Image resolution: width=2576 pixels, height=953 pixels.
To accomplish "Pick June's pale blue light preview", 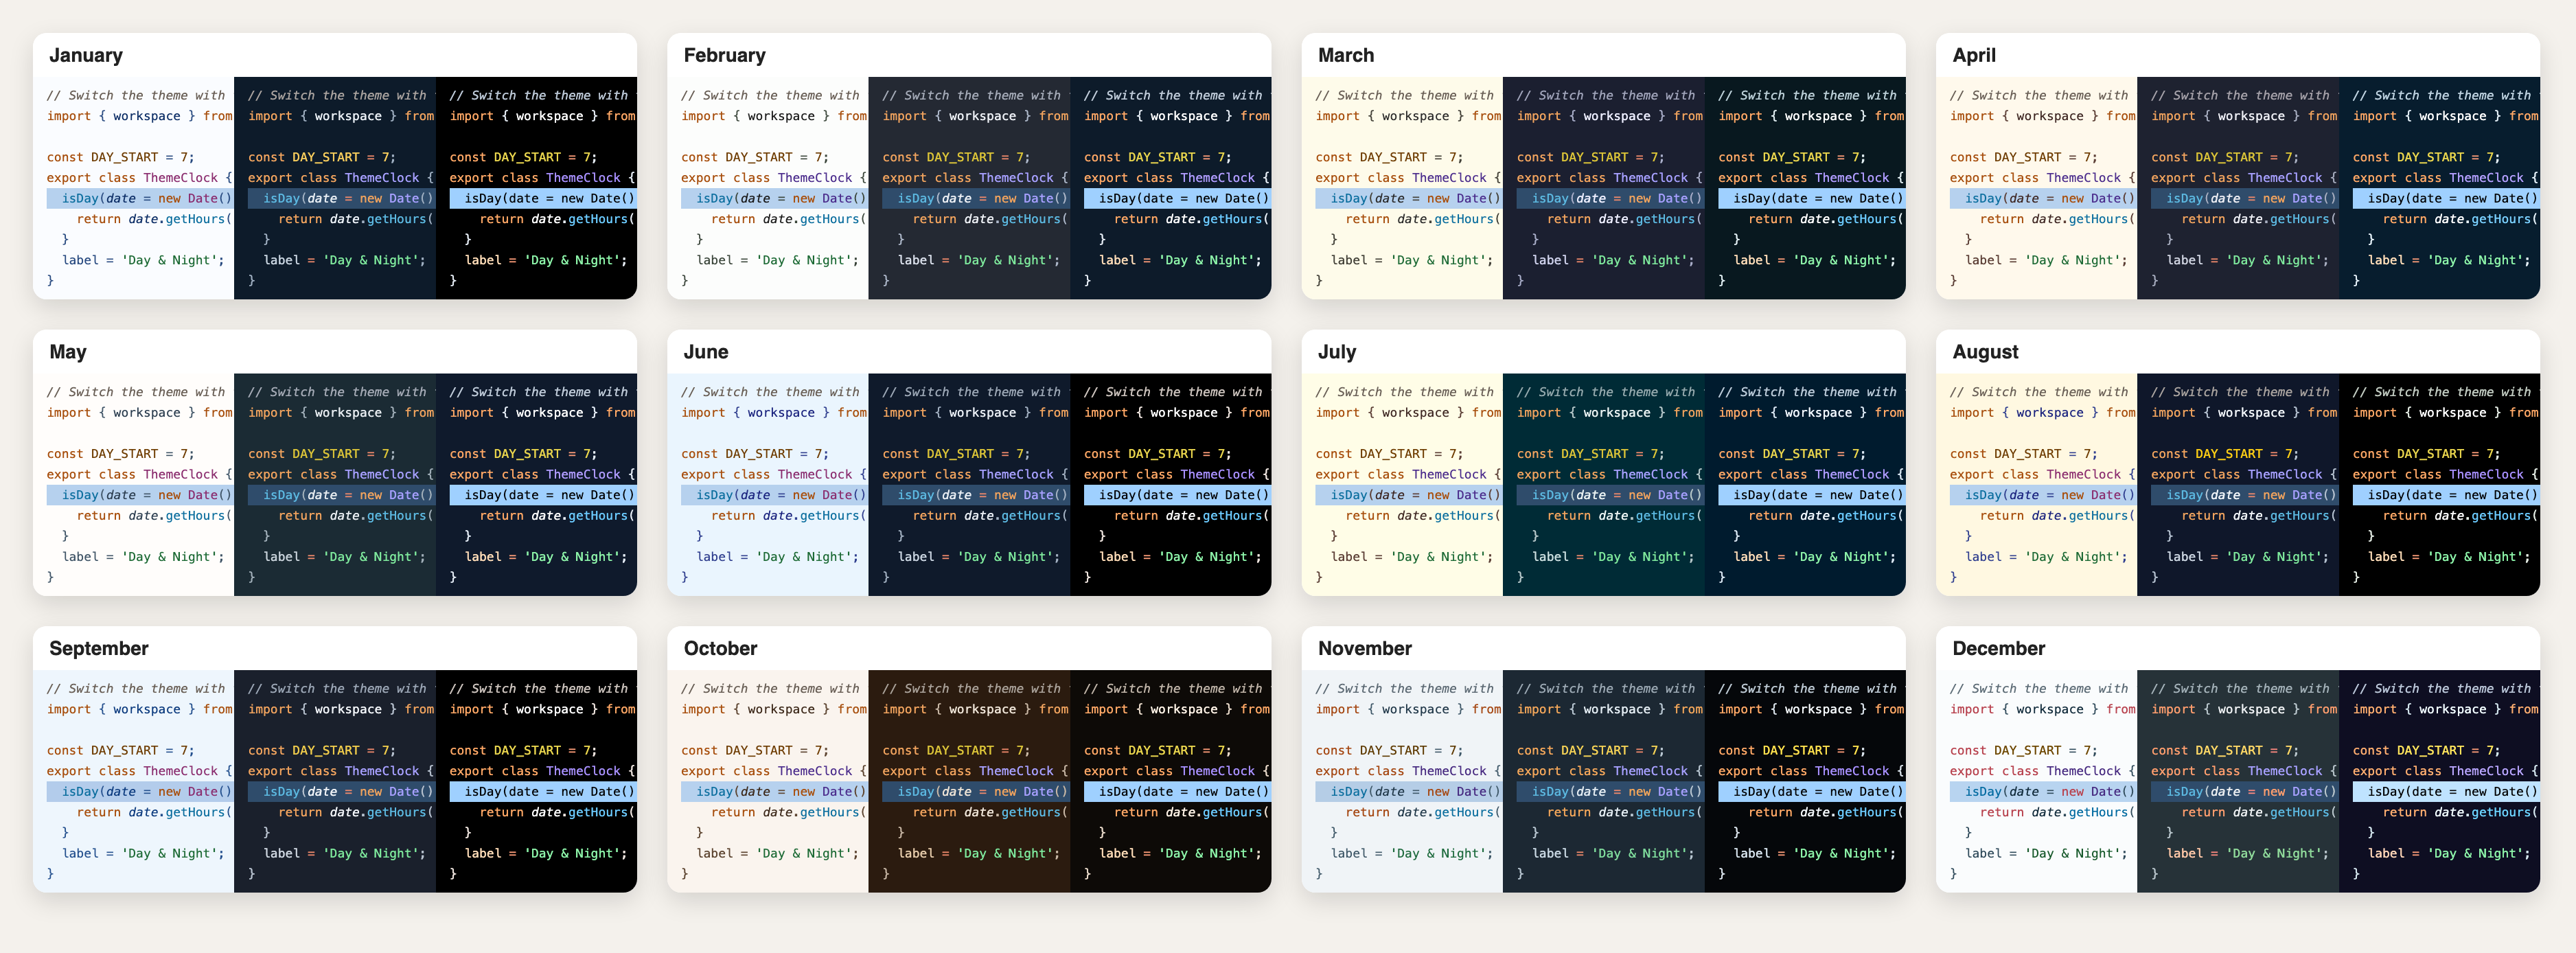I will (x=768, y=485).
